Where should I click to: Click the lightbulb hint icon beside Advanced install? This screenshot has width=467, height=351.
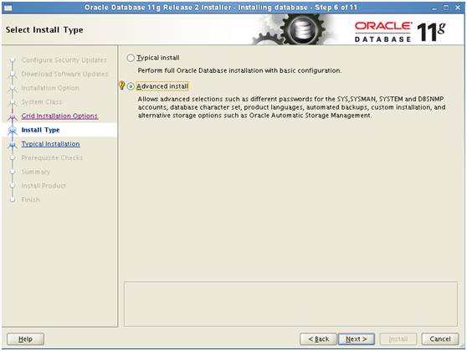click(x=121, y=85)
